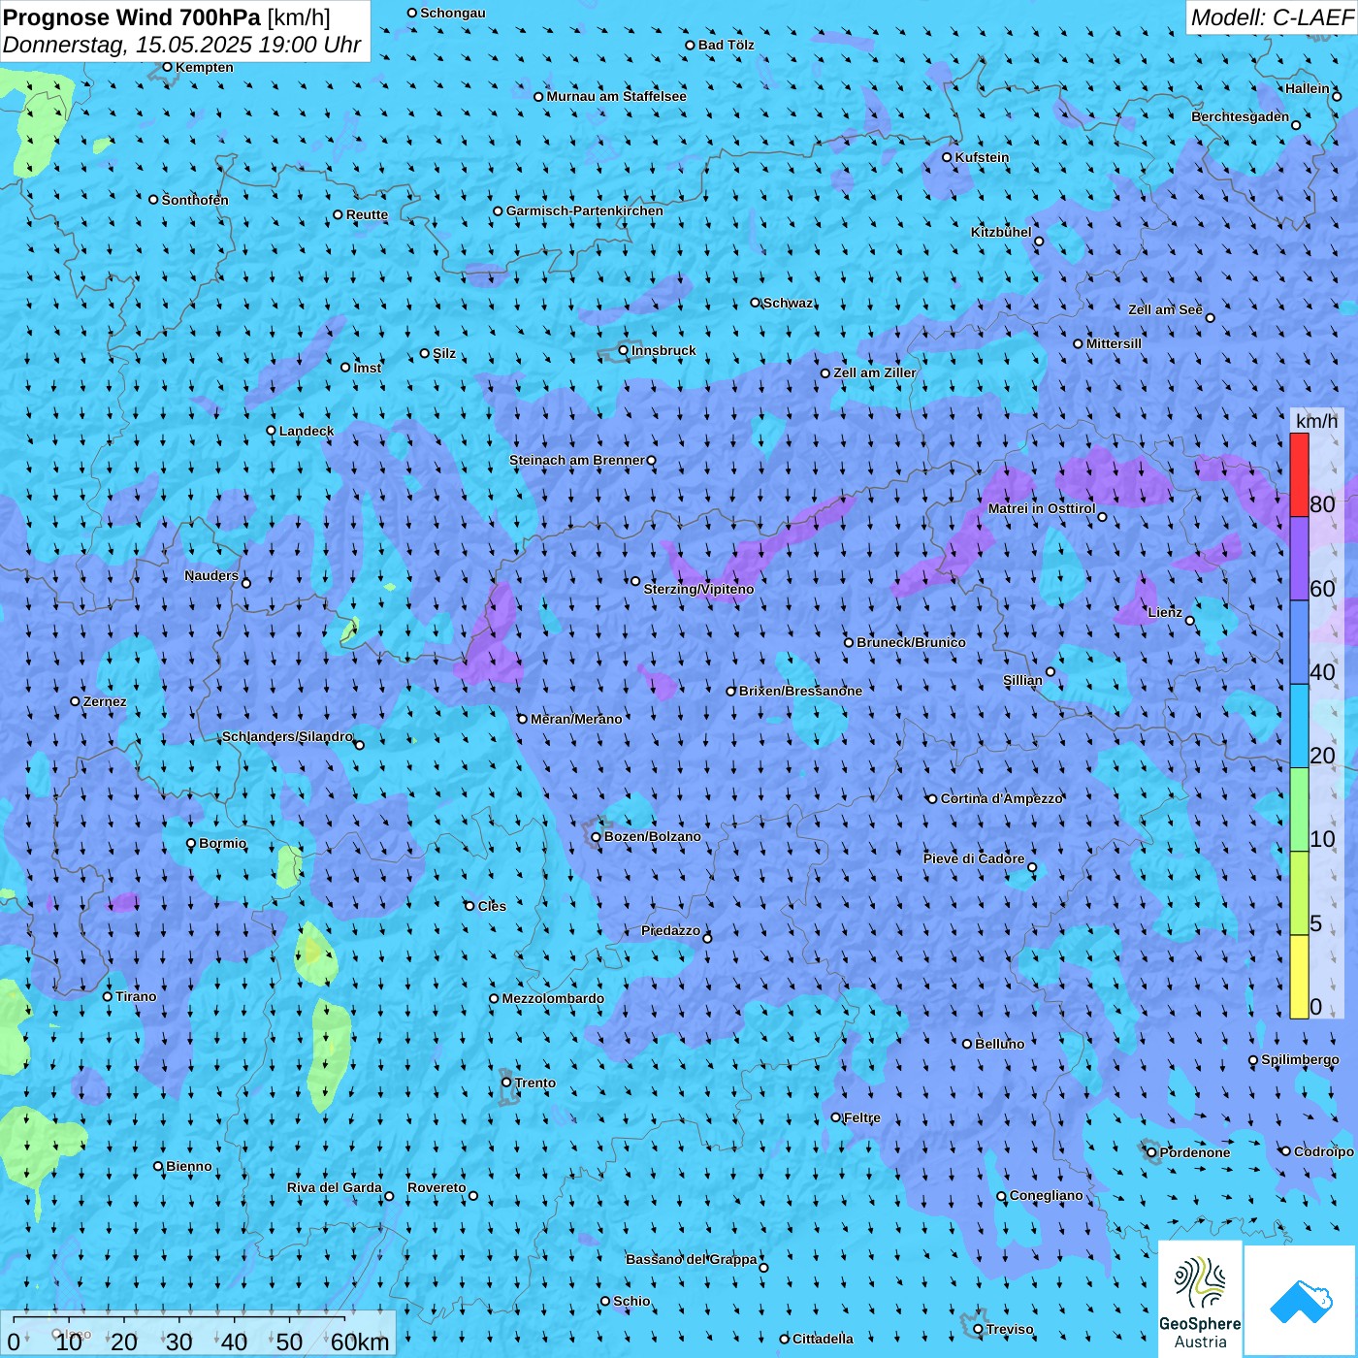
Task: Click the Kempten city marker
Action: pyautogui.click(x=167, y=67)
